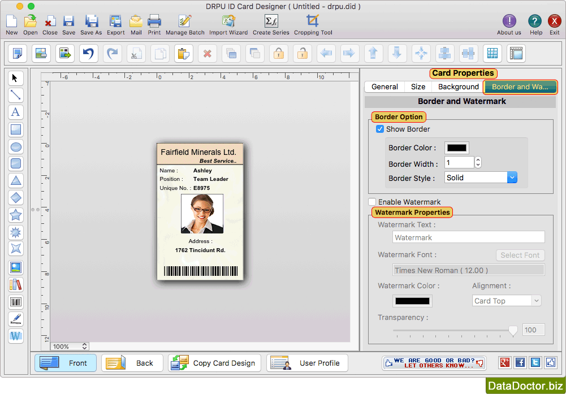
Task: Click the Copy Card Design button
Action: [214, 363]
